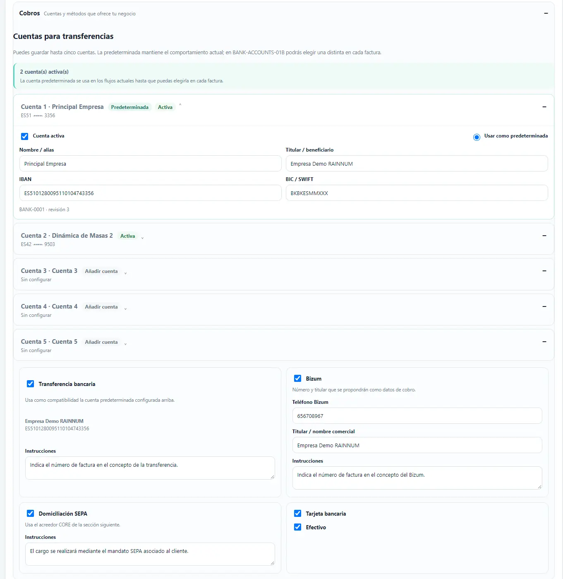This screenshot has width=563, height=579.
Task: Click the BIC / SWIFT input field
Action: click(417, 193)
